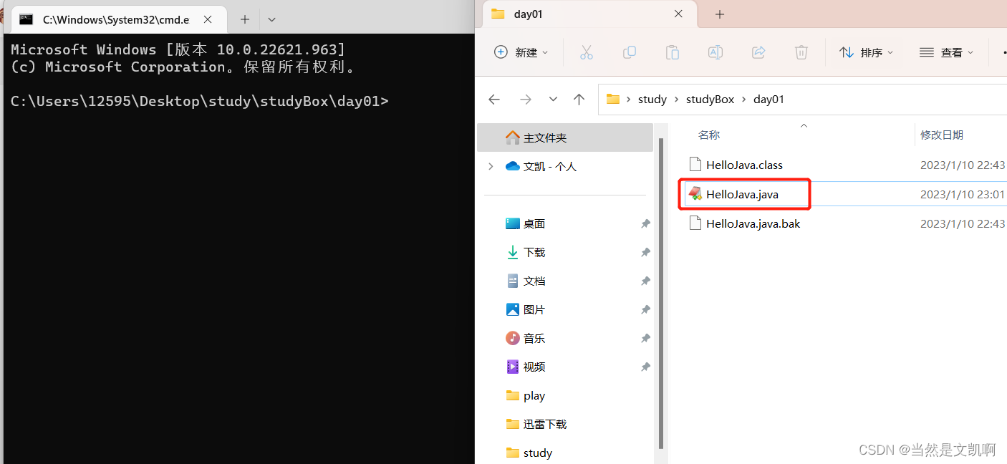
Task: Switch to the cmd.exe terminal tab
Action: pos(115,19)
